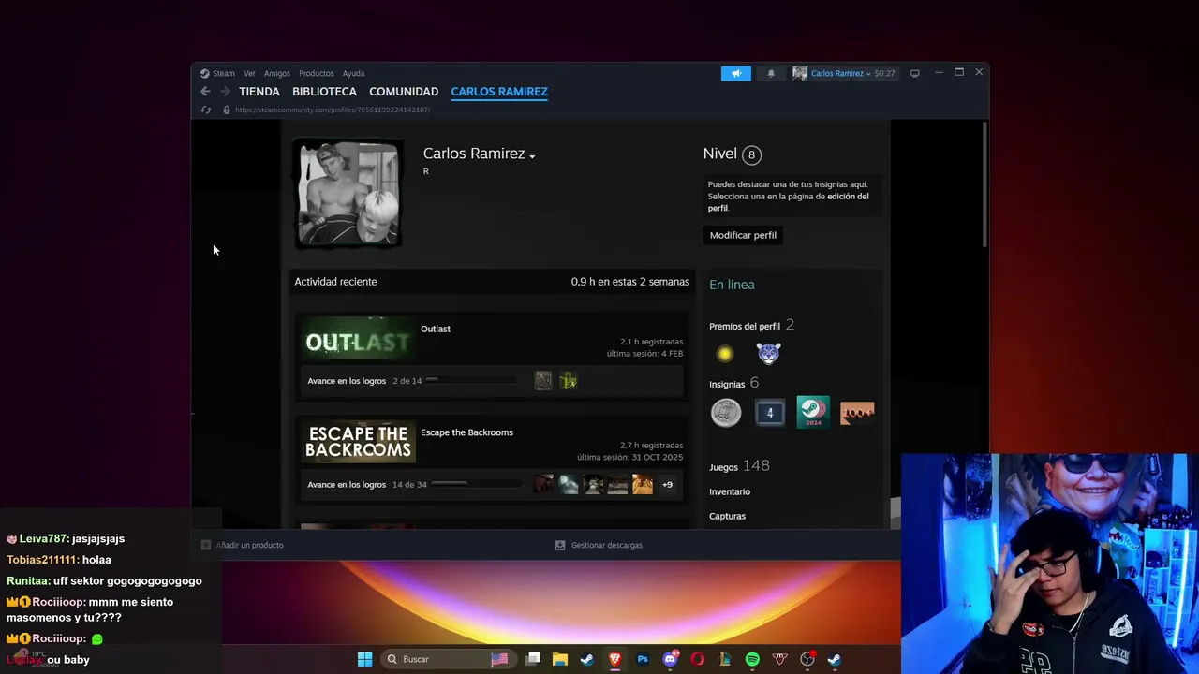Click the silver coin badge
1199x674 pixels.
pyautogui.click(x=726, y=412)
